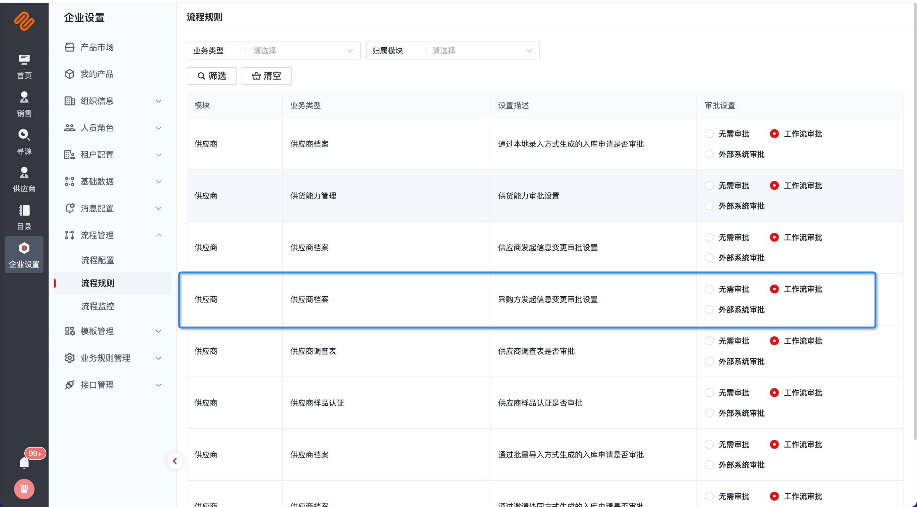Screen dimensions: 917x507
Task: Click the 模板管理 icon
Action: tap(70, 331)
